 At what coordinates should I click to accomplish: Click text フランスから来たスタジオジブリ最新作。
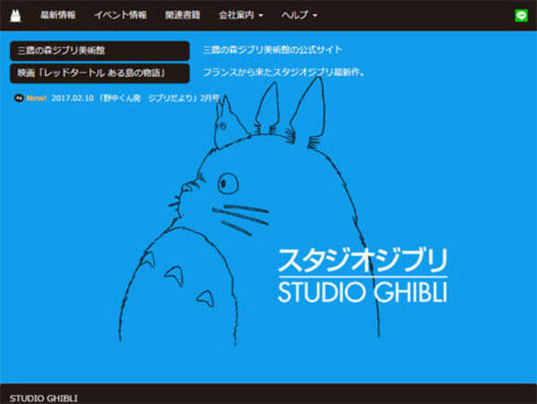(x=284, y=72)
